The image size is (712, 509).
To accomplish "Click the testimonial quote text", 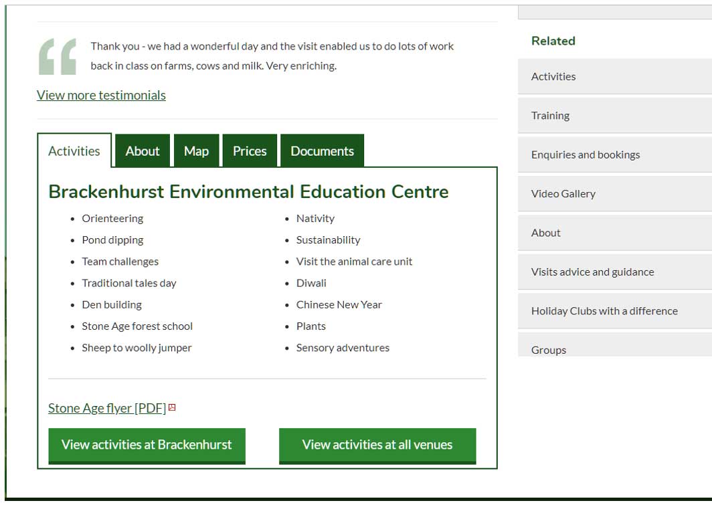I will (x=272, y=56).
